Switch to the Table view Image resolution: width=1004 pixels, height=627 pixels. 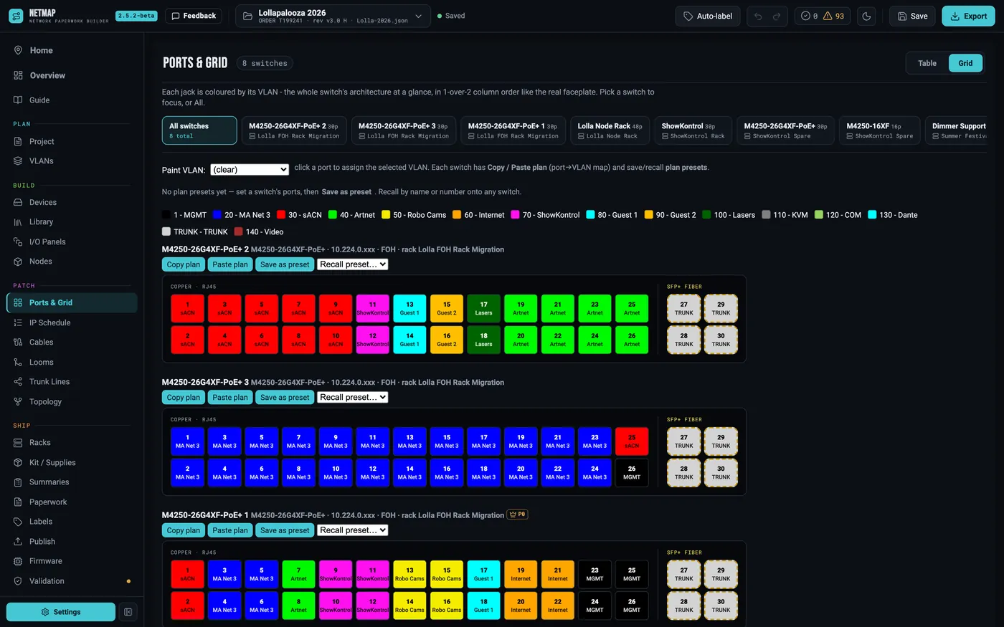927,63
